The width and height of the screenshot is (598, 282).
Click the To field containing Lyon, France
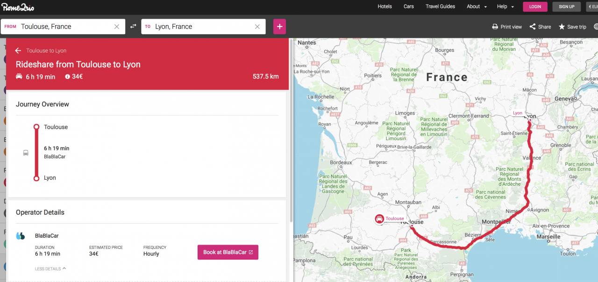(x=203, y=27)
